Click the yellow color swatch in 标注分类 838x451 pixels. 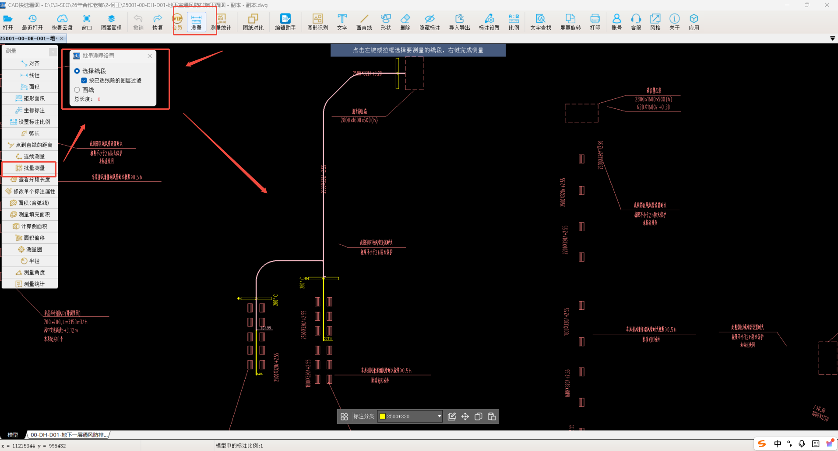(x=382, y=416)
